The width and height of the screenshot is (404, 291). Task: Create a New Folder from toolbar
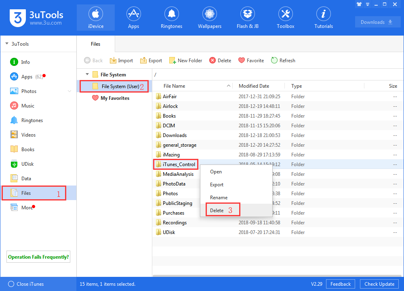coord(185,61)
